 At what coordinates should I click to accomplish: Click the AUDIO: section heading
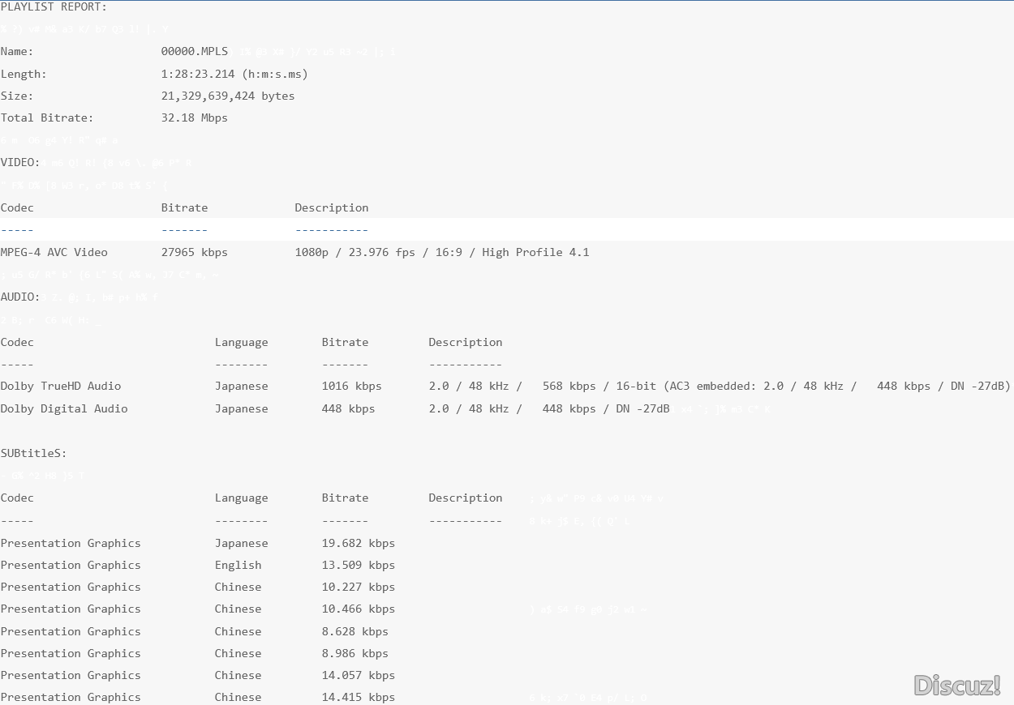point(20,297)
